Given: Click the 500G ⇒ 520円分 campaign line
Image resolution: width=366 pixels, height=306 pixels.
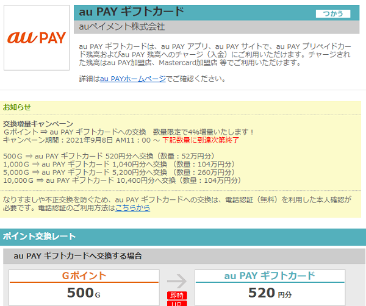Looking at the screenshot, I should [x=109, y=156].
